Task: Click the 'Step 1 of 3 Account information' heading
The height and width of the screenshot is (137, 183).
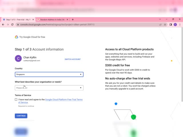Action: 39,49
